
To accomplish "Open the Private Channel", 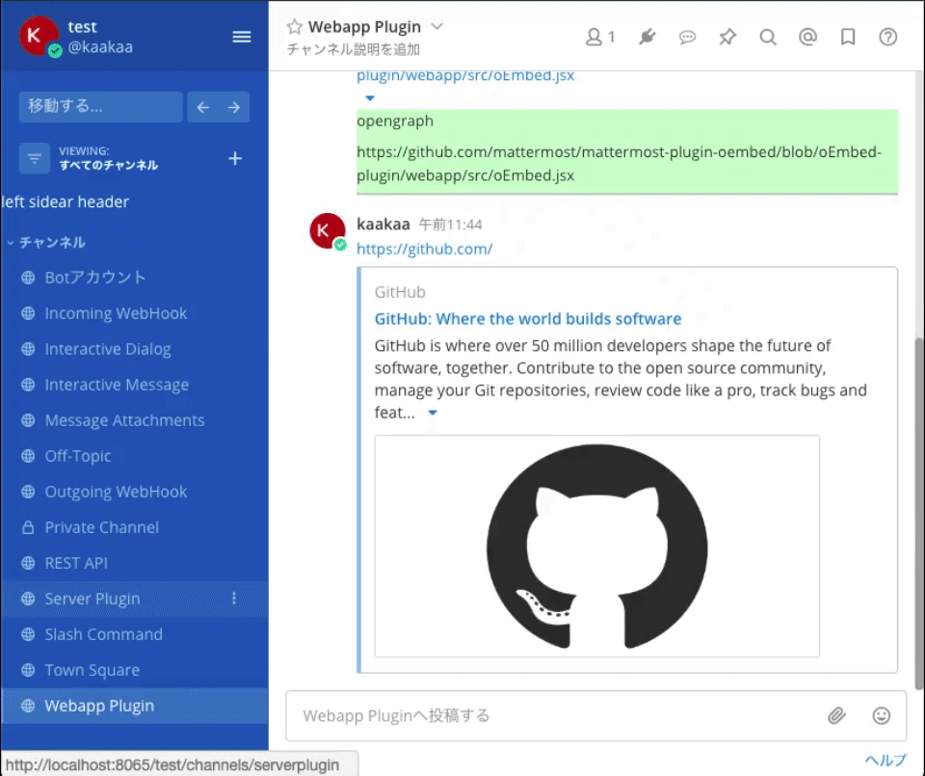I will pyautogui.click(x=135, y=527).
